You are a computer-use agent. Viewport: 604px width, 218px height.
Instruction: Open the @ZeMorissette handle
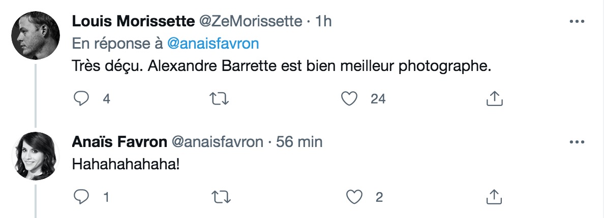250,21
